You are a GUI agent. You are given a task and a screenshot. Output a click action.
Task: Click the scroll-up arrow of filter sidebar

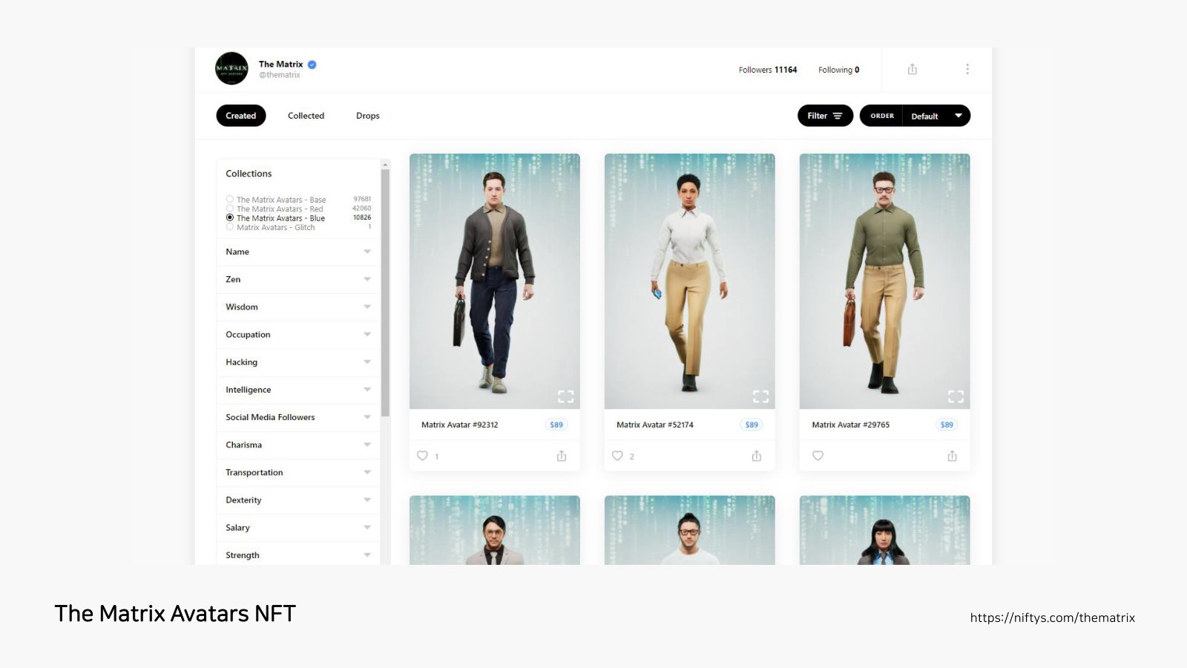385,164
